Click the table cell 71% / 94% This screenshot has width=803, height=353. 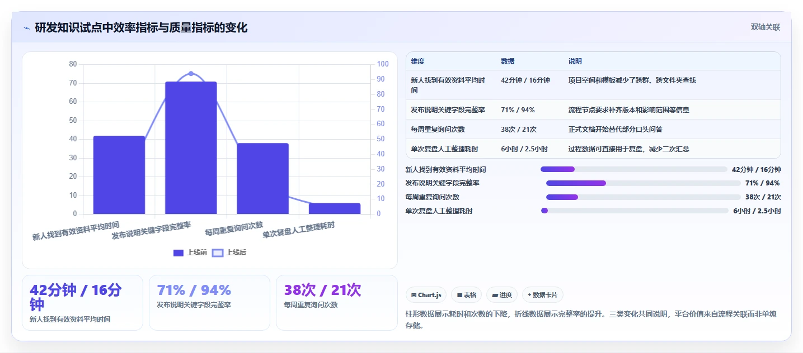point(518,110)
